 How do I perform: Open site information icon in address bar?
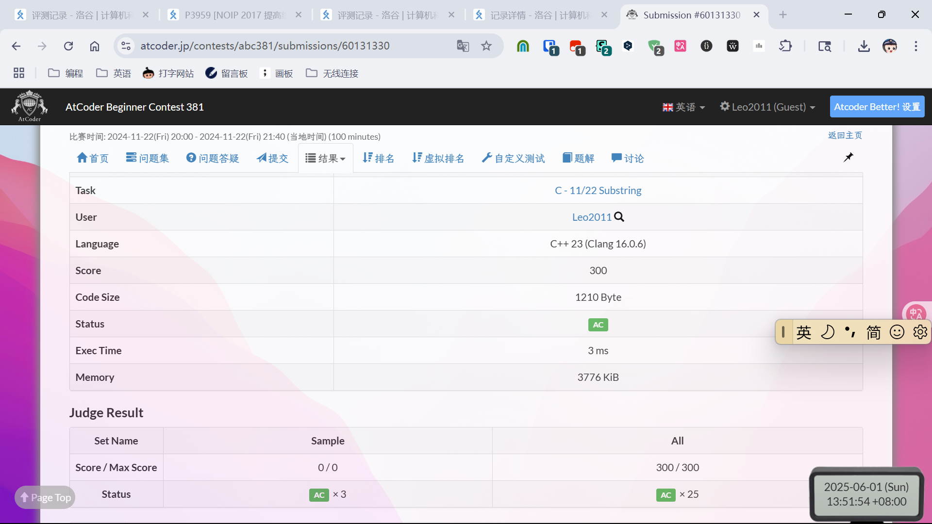click(x=126, y=46)
